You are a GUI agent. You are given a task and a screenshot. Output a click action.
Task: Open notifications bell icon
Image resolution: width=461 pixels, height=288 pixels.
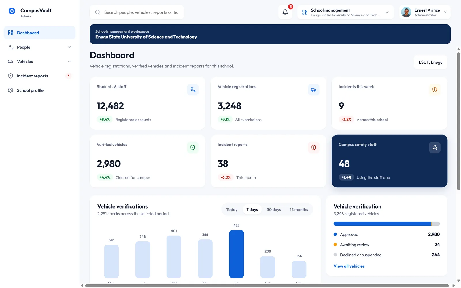(285, 12)
